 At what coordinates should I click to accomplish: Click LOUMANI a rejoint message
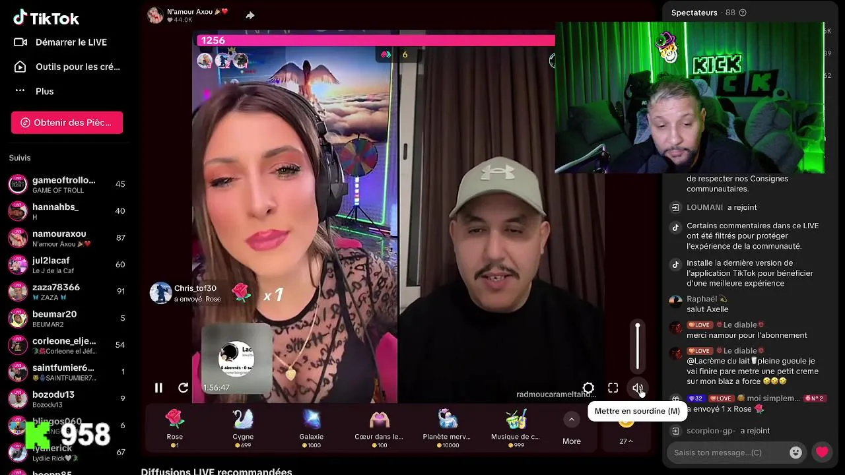click(x=722, y=207)
